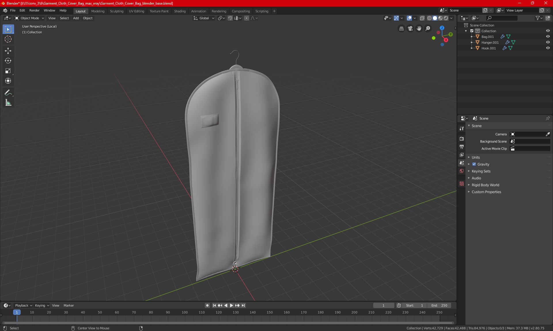Open the View Layer properties tab

coord(462,155)
